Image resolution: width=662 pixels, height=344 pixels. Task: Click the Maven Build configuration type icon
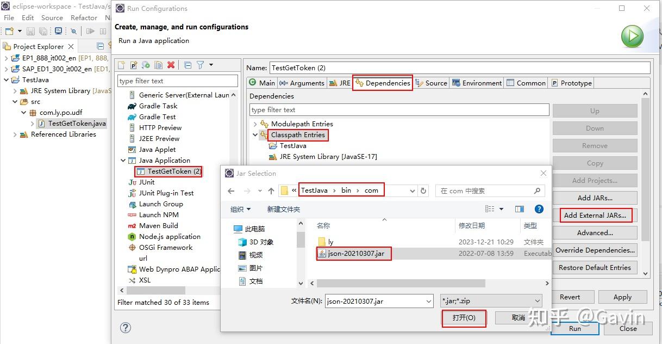click(132, 225)
